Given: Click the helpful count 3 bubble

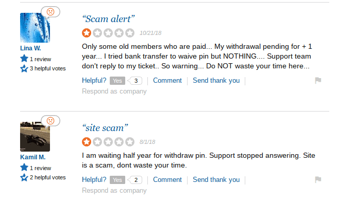Looking at the screenshot, I should [135, 81].
